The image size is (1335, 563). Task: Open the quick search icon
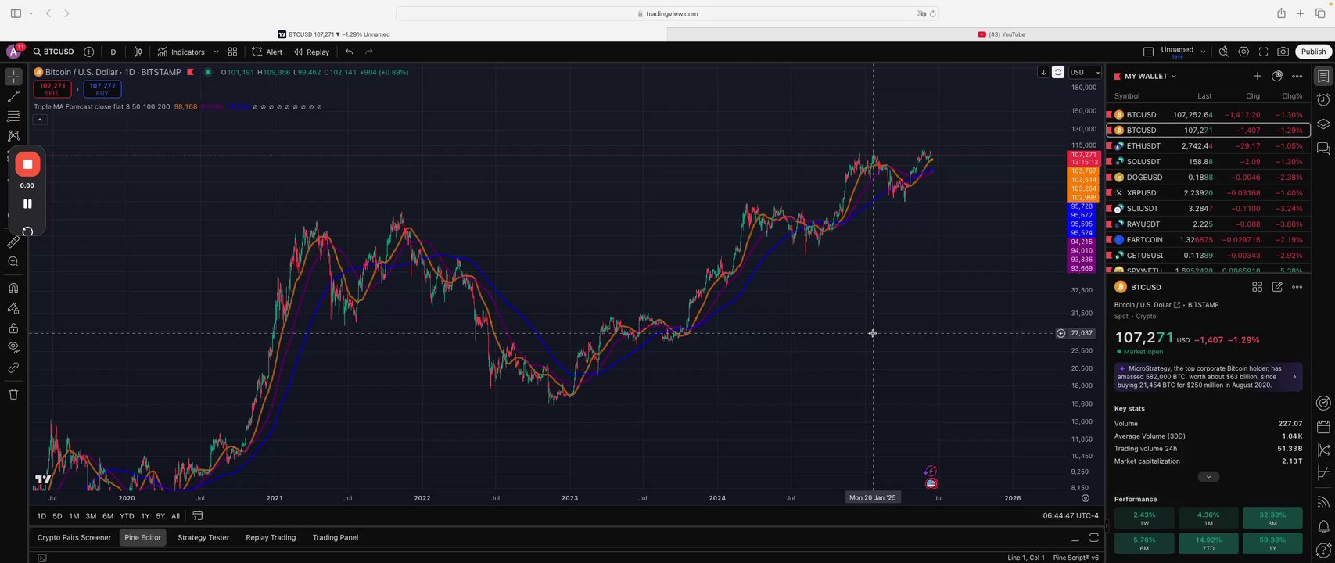[1224, 52]
